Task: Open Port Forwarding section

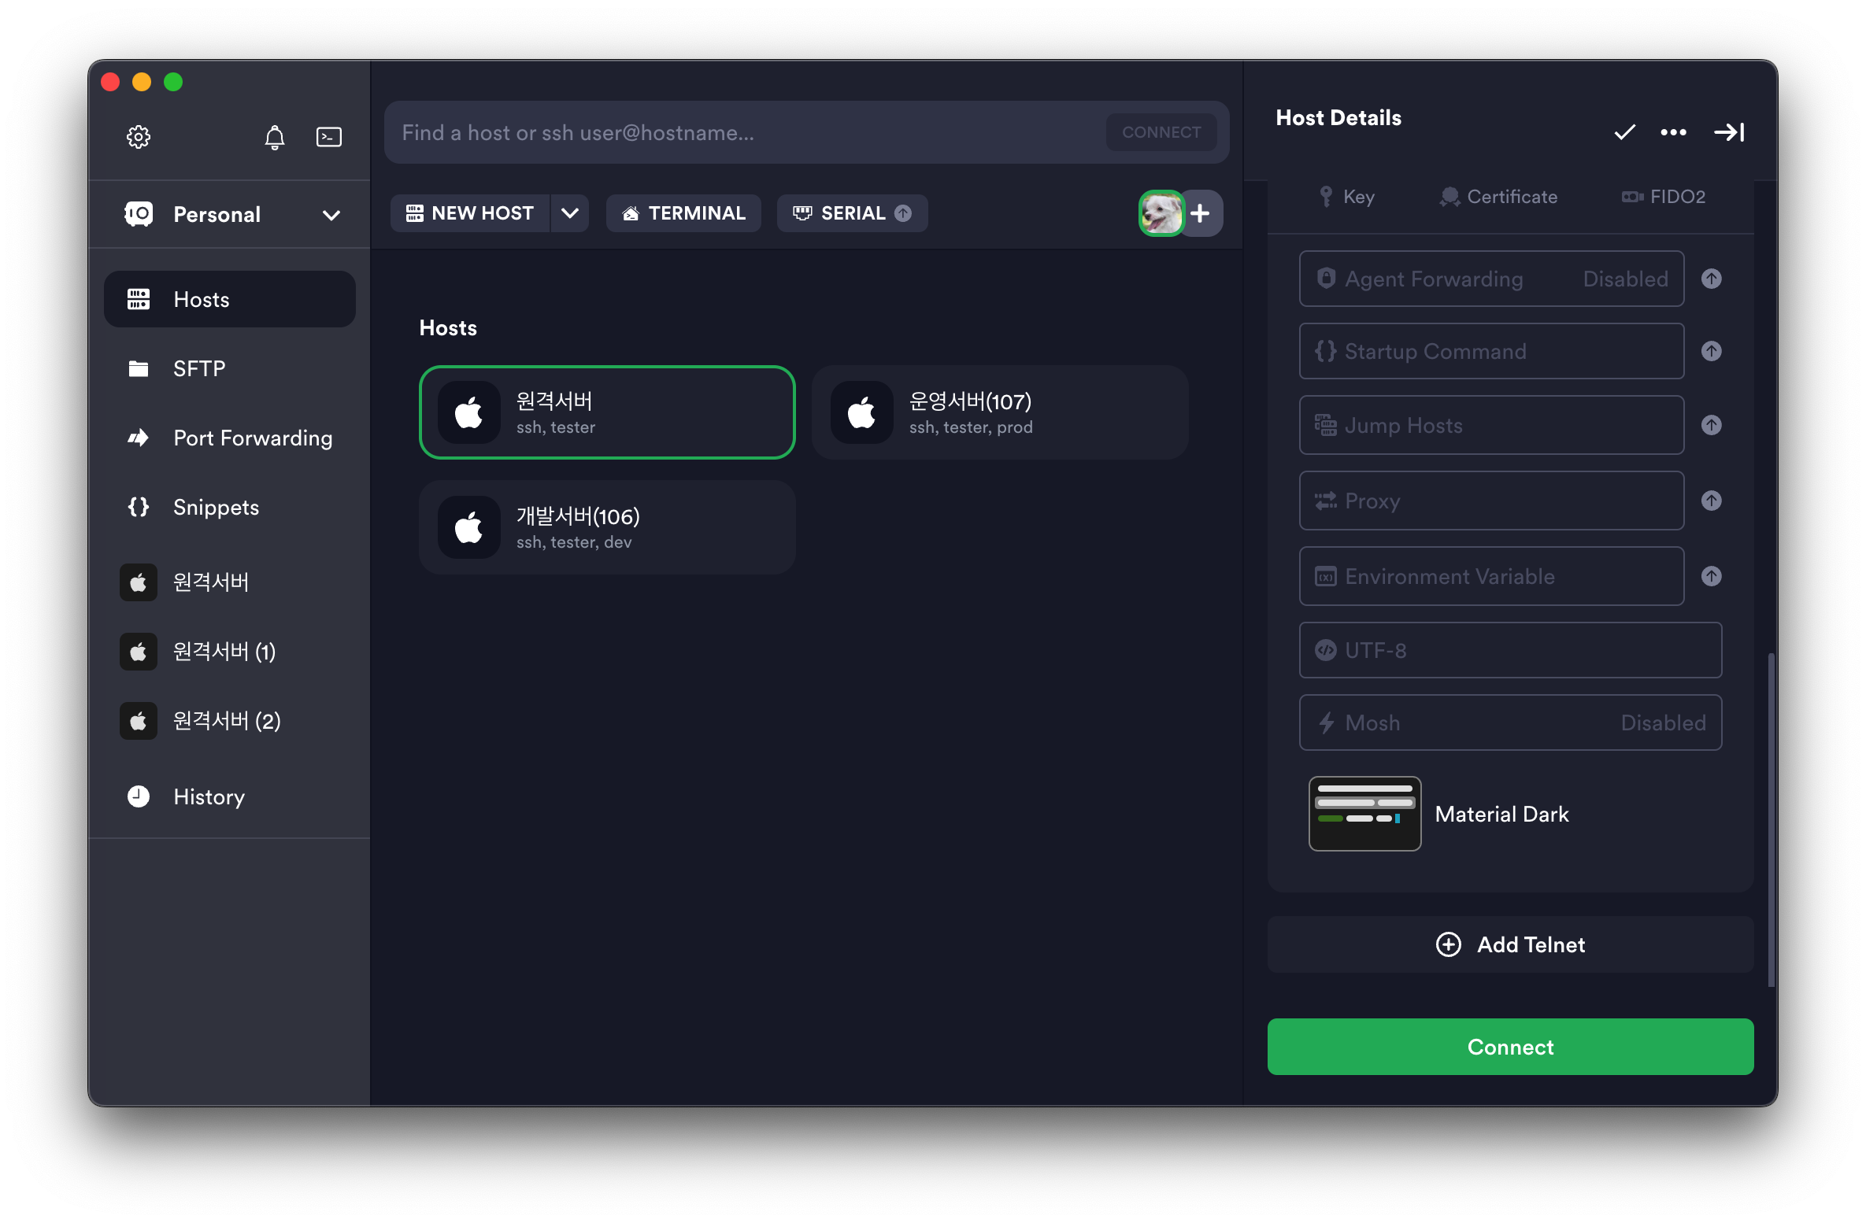Action: point(252,438)
